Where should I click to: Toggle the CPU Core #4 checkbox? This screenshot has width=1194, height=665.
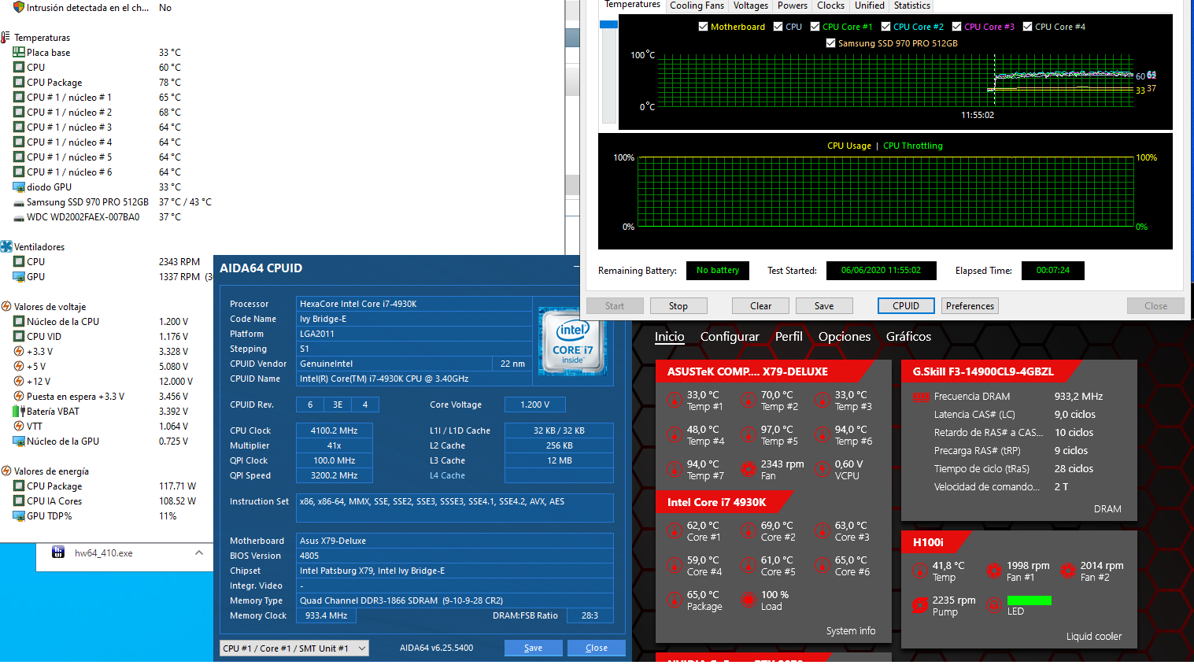click(1027, 27)
